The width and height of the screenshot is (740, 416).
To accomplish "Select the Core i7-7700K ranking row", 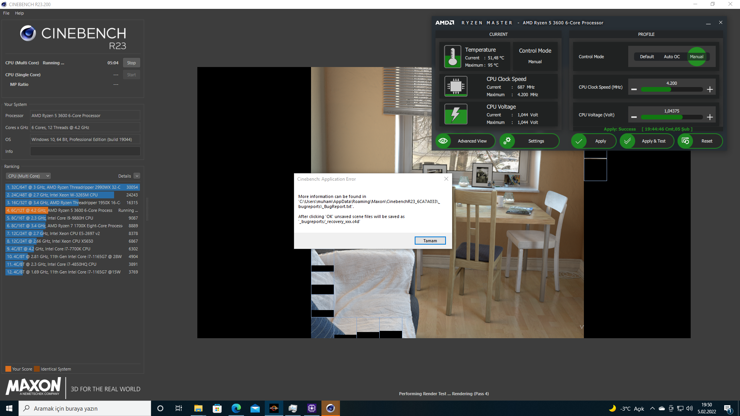I will tap(72, 249).
